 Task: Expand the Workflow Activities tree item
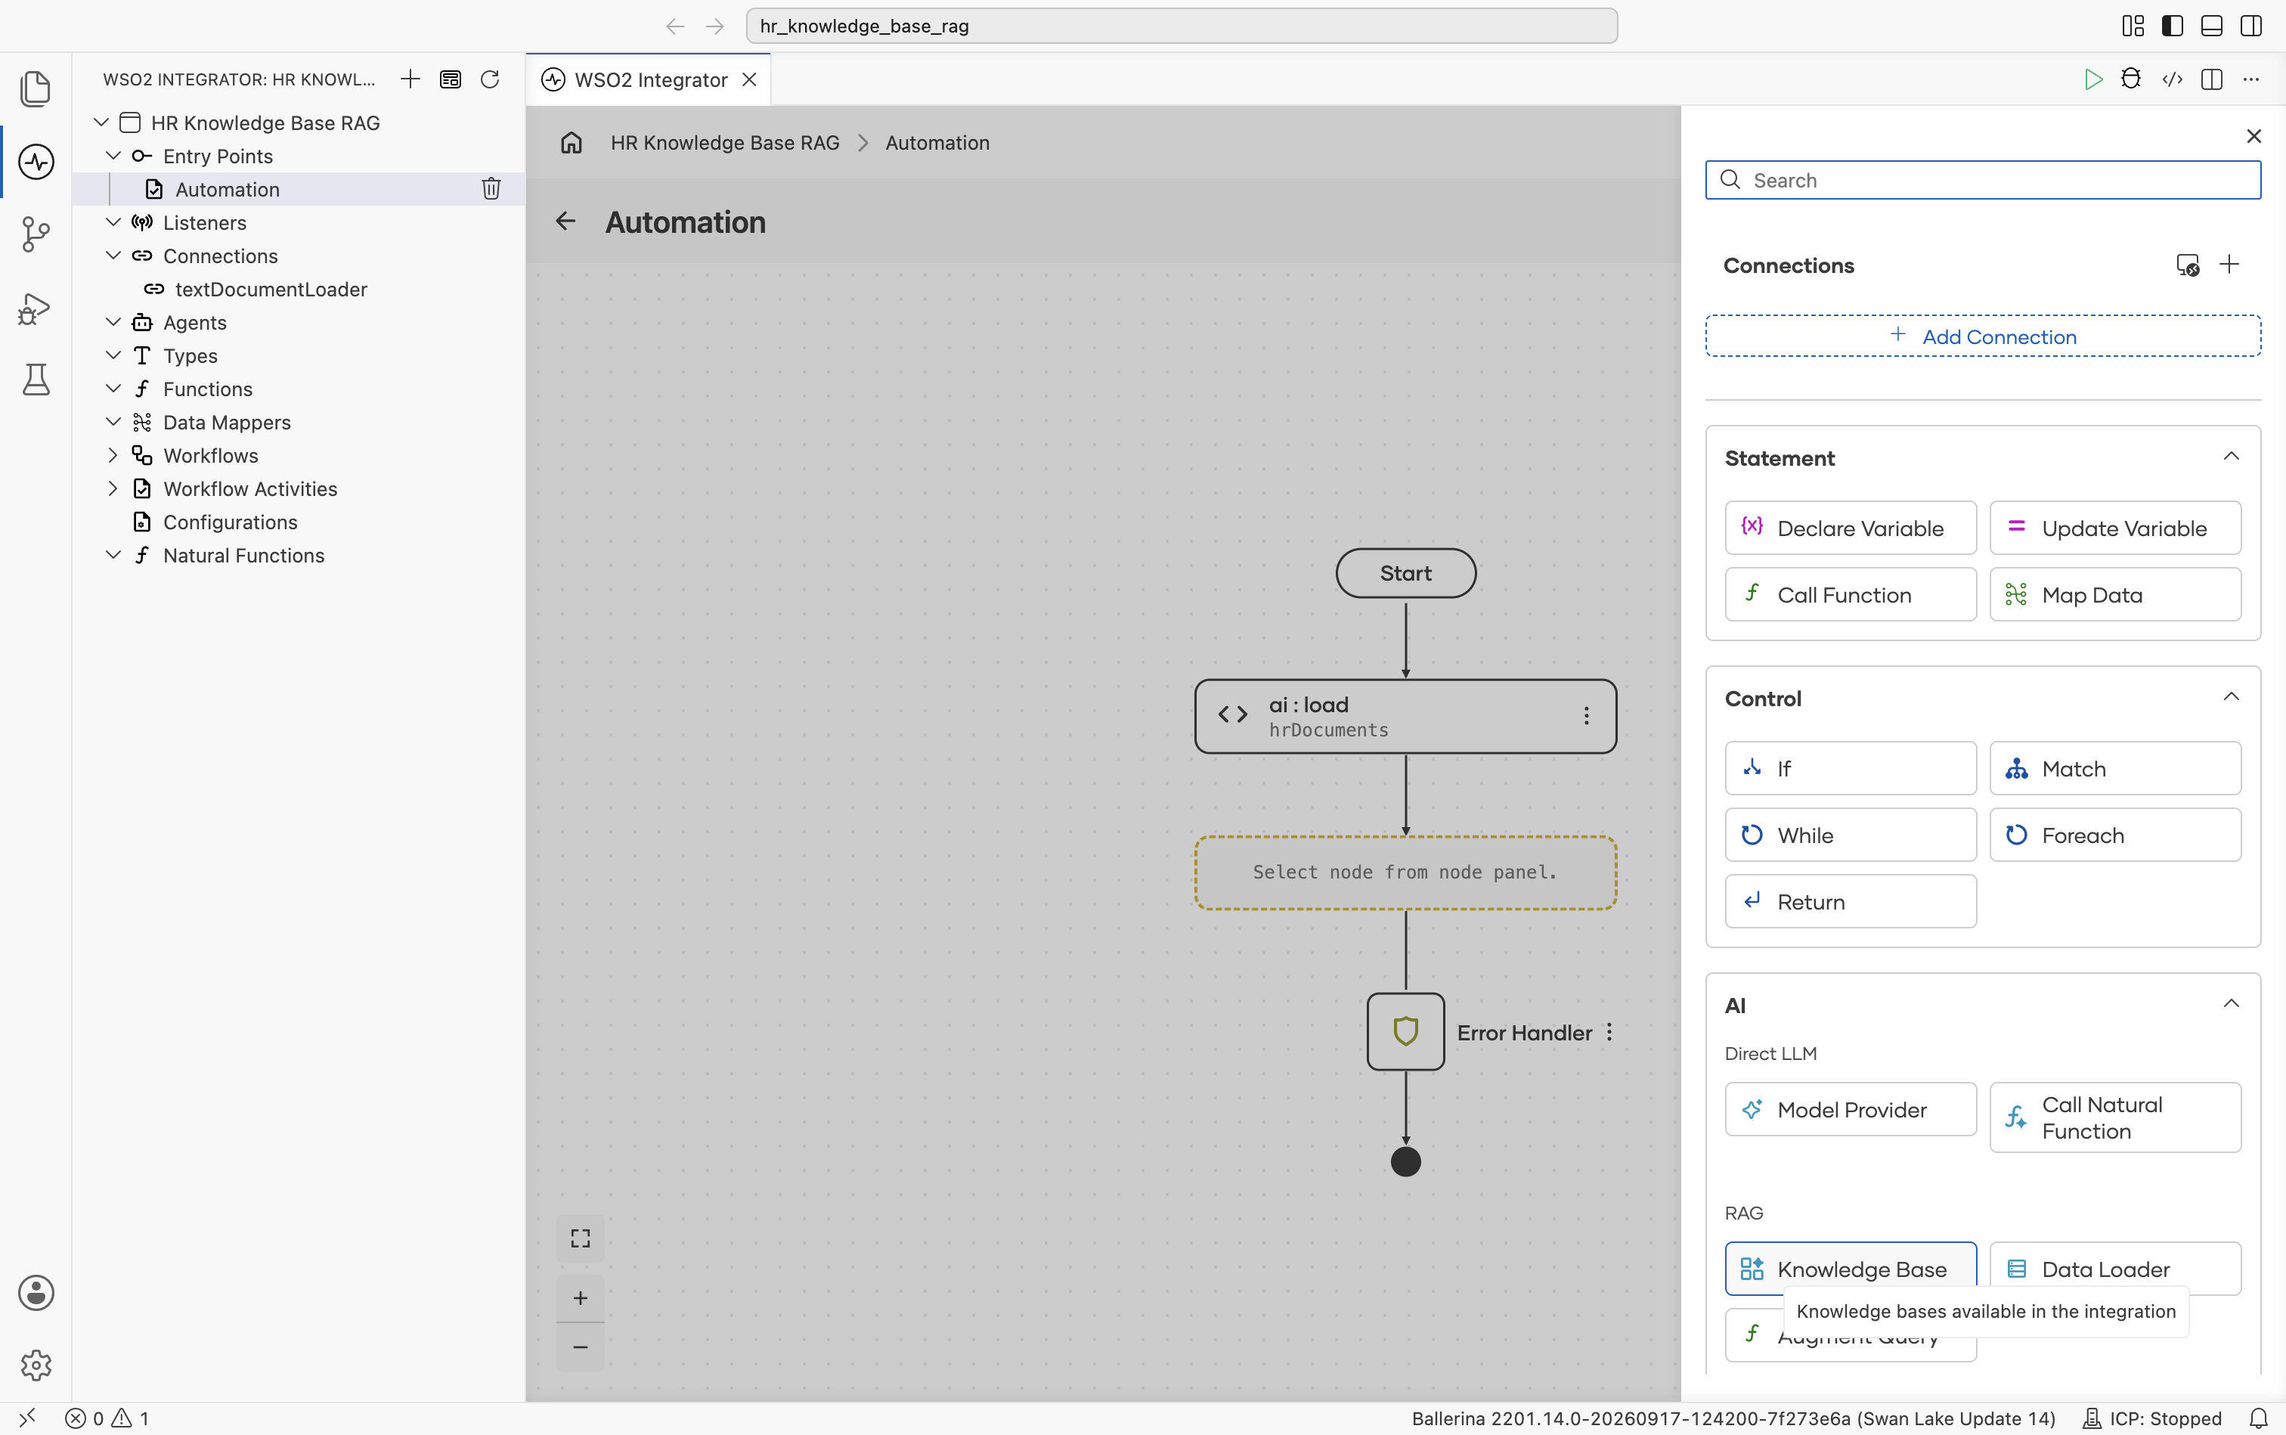(112, 488)
